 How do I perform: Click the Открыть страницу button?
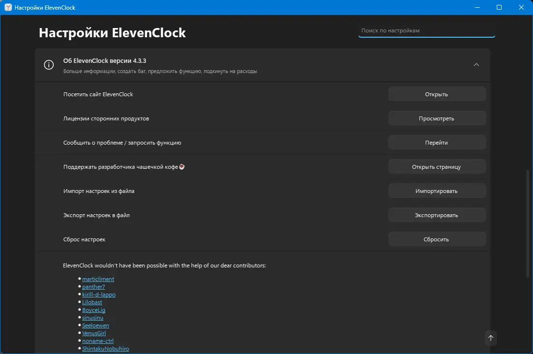click(437, 167)
